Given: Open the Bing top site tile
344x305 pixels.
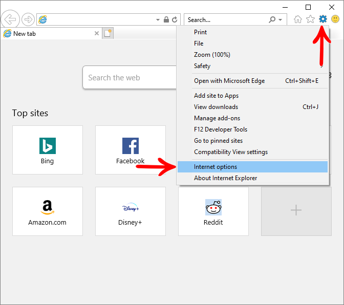Looking at the screenshot, I should [x=48, y=150].
